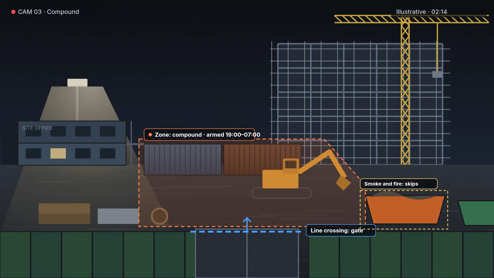Click the blue line-crossing direction arrow
This screenshot has width=494, height=278.
[x=247, y=225]
